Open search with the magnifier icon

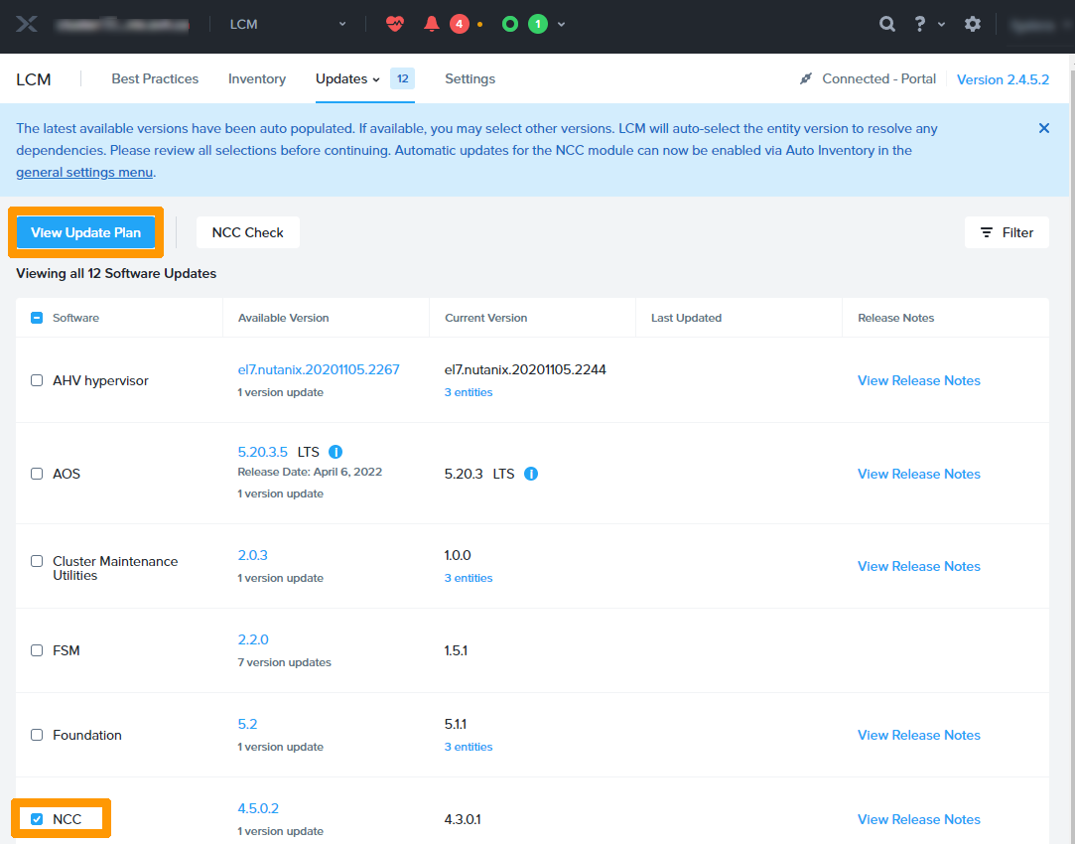click(x=887, y=24)
